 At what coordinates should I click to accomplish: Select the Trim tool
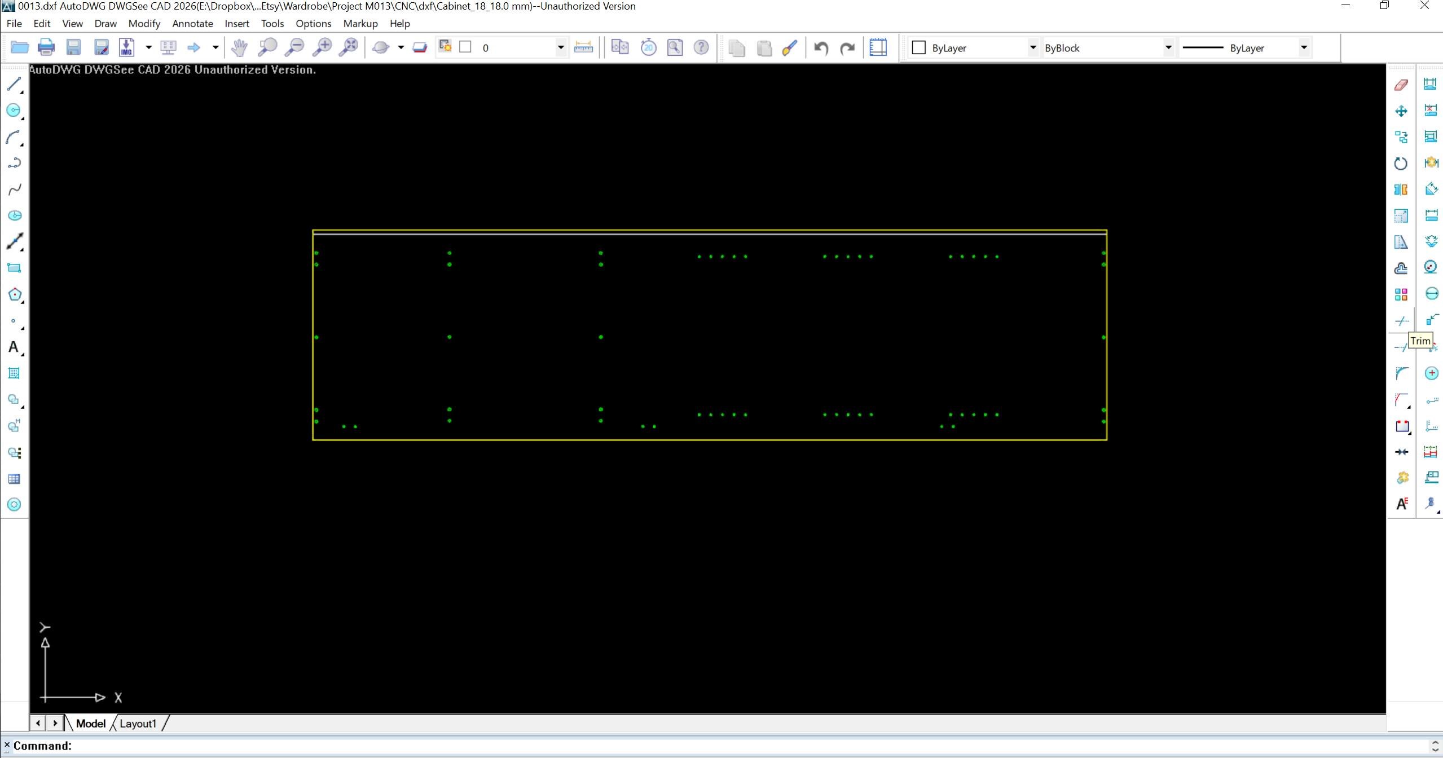coord(1401,321)
